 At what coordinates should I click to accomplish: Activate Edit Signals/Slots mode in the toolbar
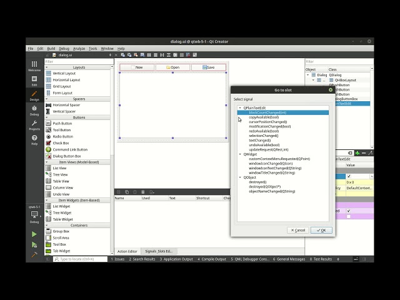(x=129, y=55)
